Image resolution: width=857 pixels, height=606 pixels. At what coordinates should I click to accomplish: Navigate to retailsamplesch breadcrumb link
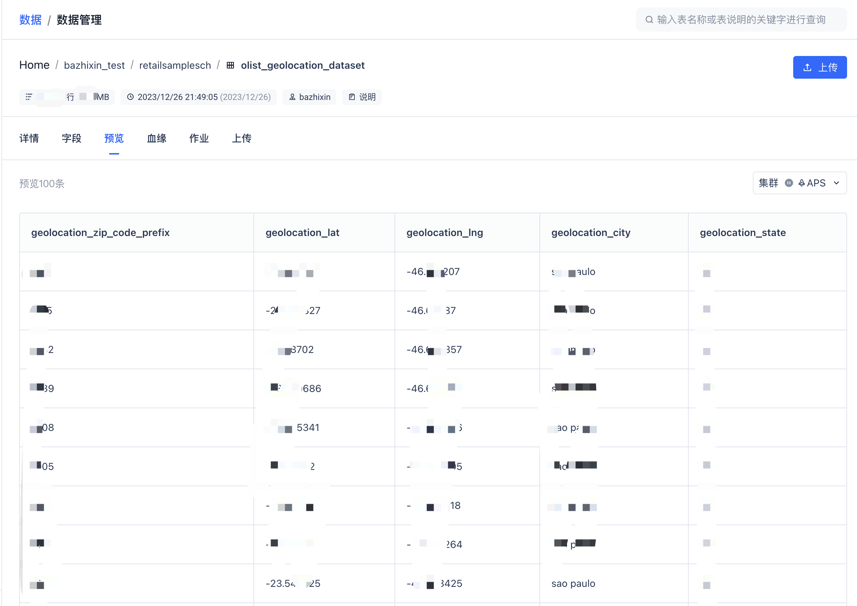coord(175,65)
